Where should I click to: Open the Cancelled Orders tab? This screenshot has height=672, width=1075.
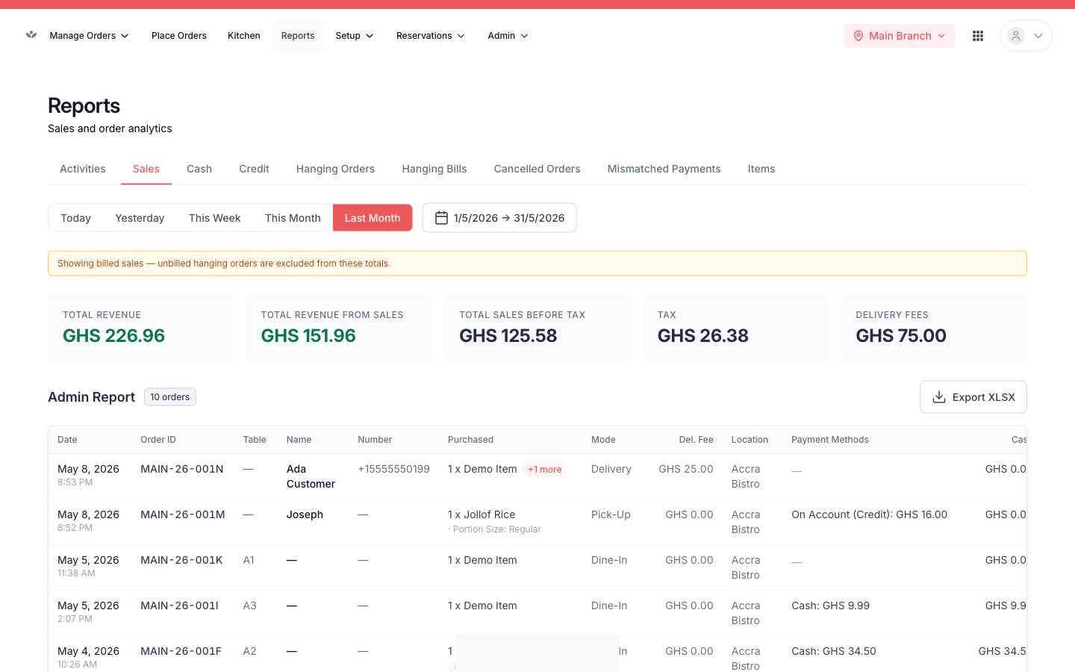[537, 169]
